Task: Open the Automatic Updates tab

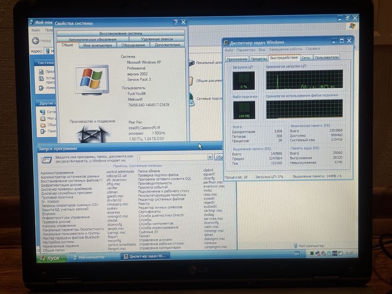Action: tap(92, 39)
